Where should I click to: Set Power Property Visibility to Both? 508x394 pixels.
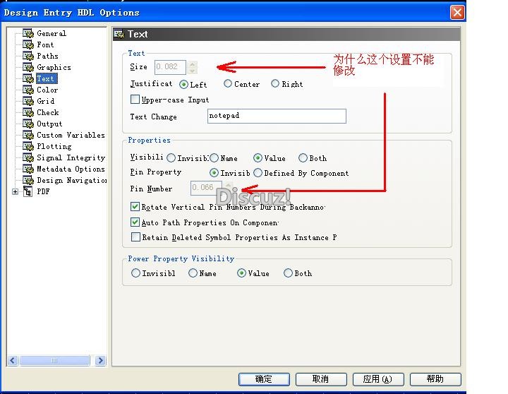click(x=288, y=273)
